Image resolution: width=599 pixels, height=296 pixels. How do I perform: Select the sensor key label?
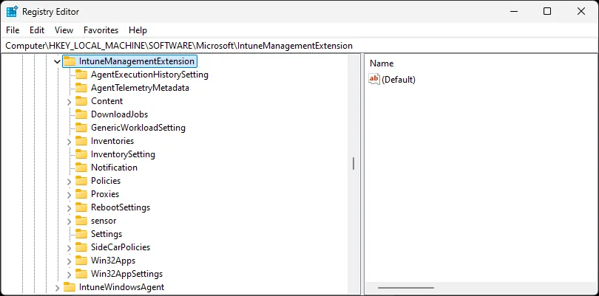coord(104,221)
